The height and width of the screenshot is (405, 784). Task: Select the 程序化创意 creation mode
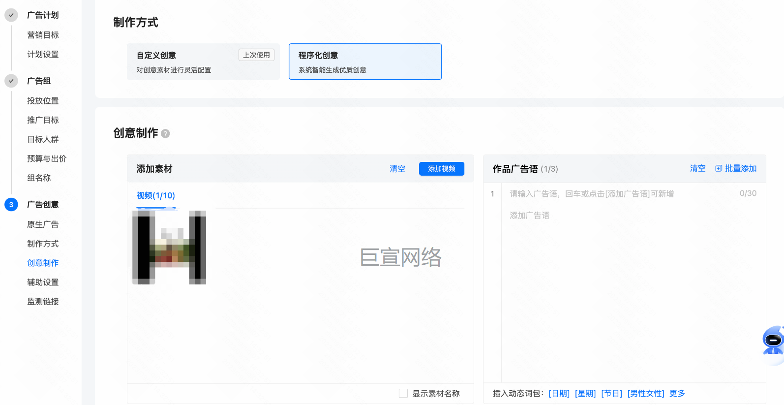click(x=365, y=62)
